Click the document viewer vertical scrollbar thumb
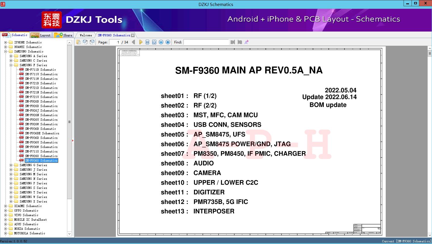Image resolution: width=432 pixels, height=244 pixels. tap(430, 53)
